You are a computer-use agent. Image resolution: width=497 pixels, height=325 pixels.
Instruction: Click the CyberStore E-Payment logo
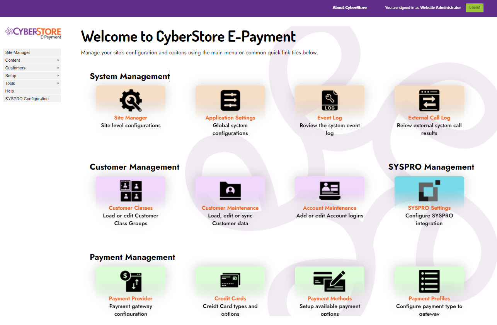tap(33, 34)
